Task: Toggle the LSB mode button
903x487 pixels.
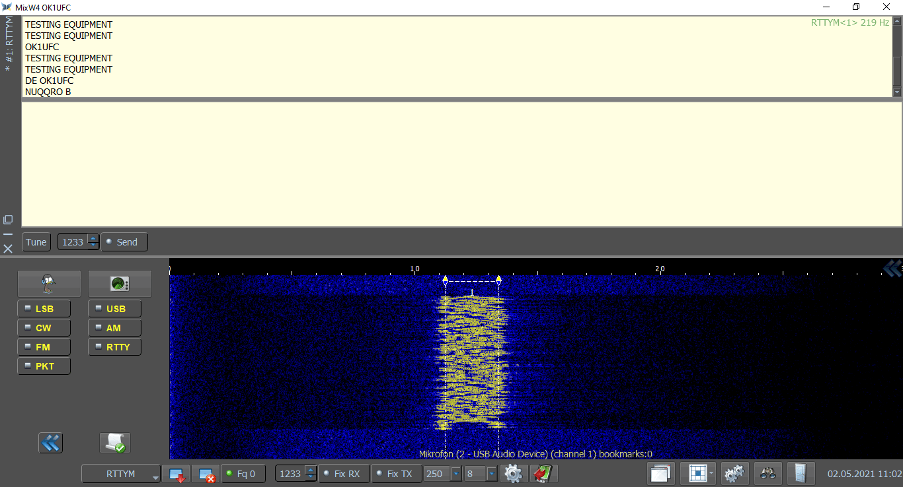Action: 44,309
